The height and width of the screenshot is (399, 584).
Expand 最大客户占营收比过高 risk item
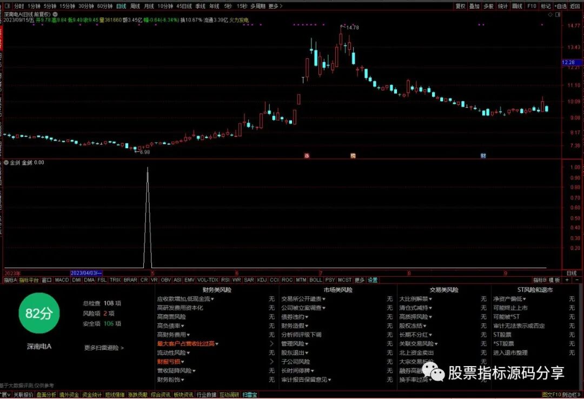pyautogui.click(x=188, y=343)
